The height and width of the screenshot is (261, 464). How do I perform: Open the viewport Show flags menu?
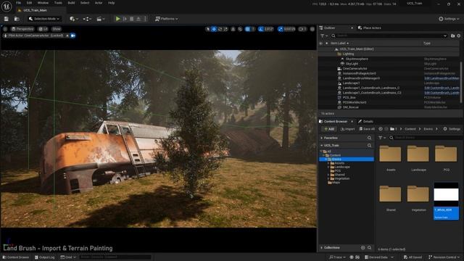[x=57, y=29]
